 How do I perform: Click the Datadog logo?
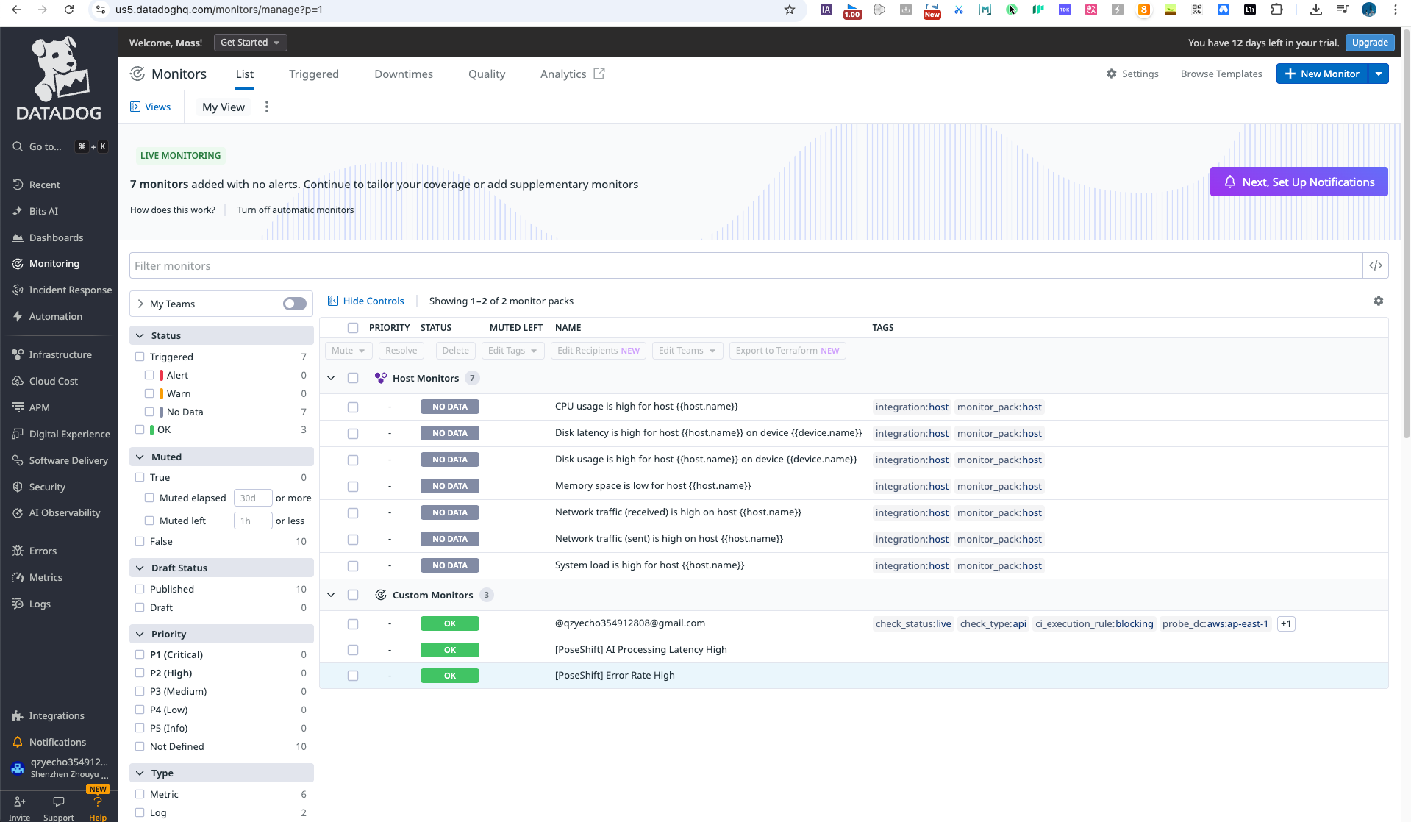[x=59, y=79]
